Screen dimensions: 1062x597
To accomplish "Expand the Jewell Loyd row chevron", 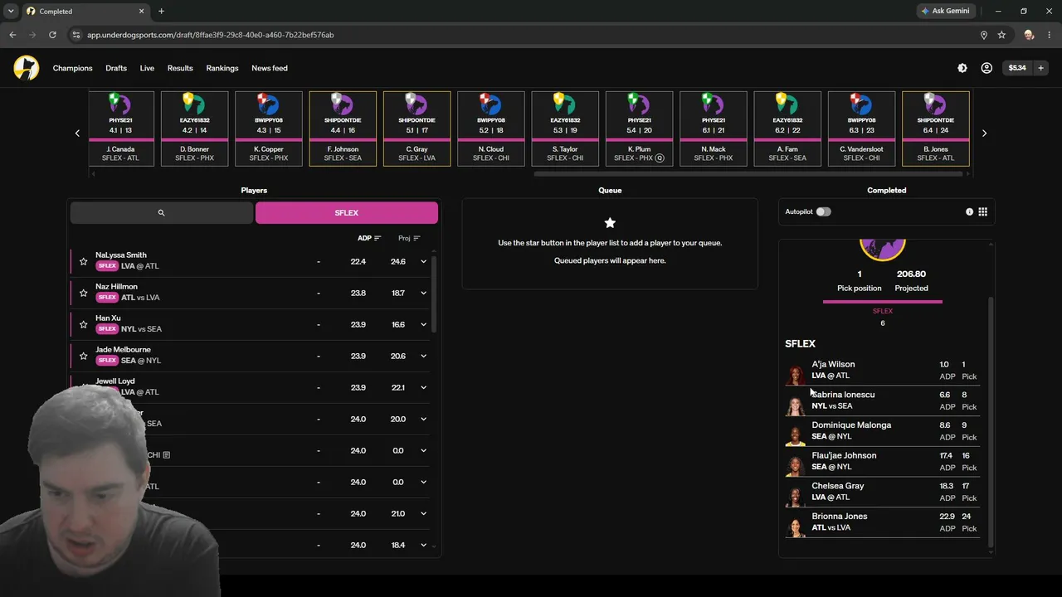I will click(x=423, y=387).
